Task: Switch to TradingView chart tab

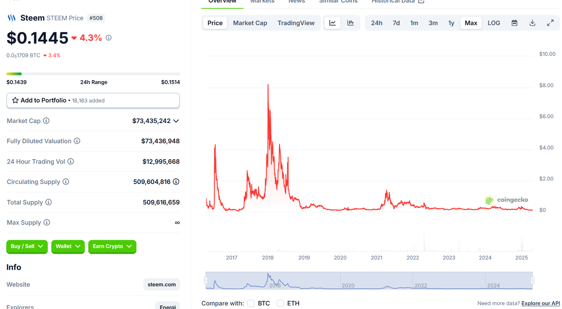Action: [296, 23]
